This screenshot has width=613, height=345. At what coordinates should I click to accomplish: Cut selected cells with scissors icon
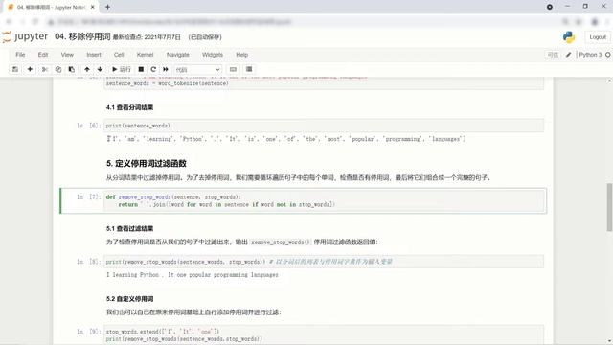pyautogui.click(x=45, y=69)
